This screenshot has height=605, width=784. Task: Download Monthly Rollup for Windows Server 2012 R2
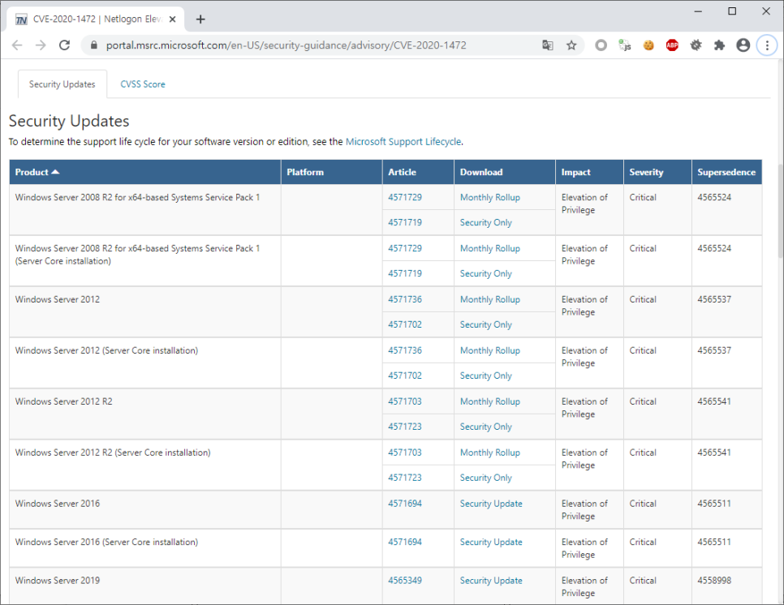coord(490,401)
